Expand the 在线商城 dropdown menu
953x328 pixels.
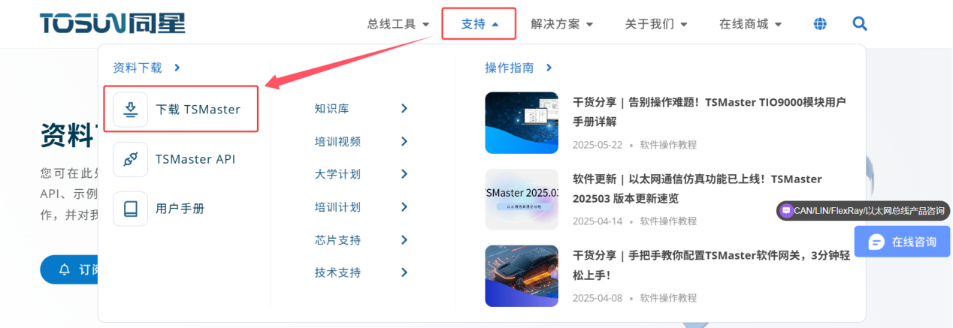coord(750,24)
